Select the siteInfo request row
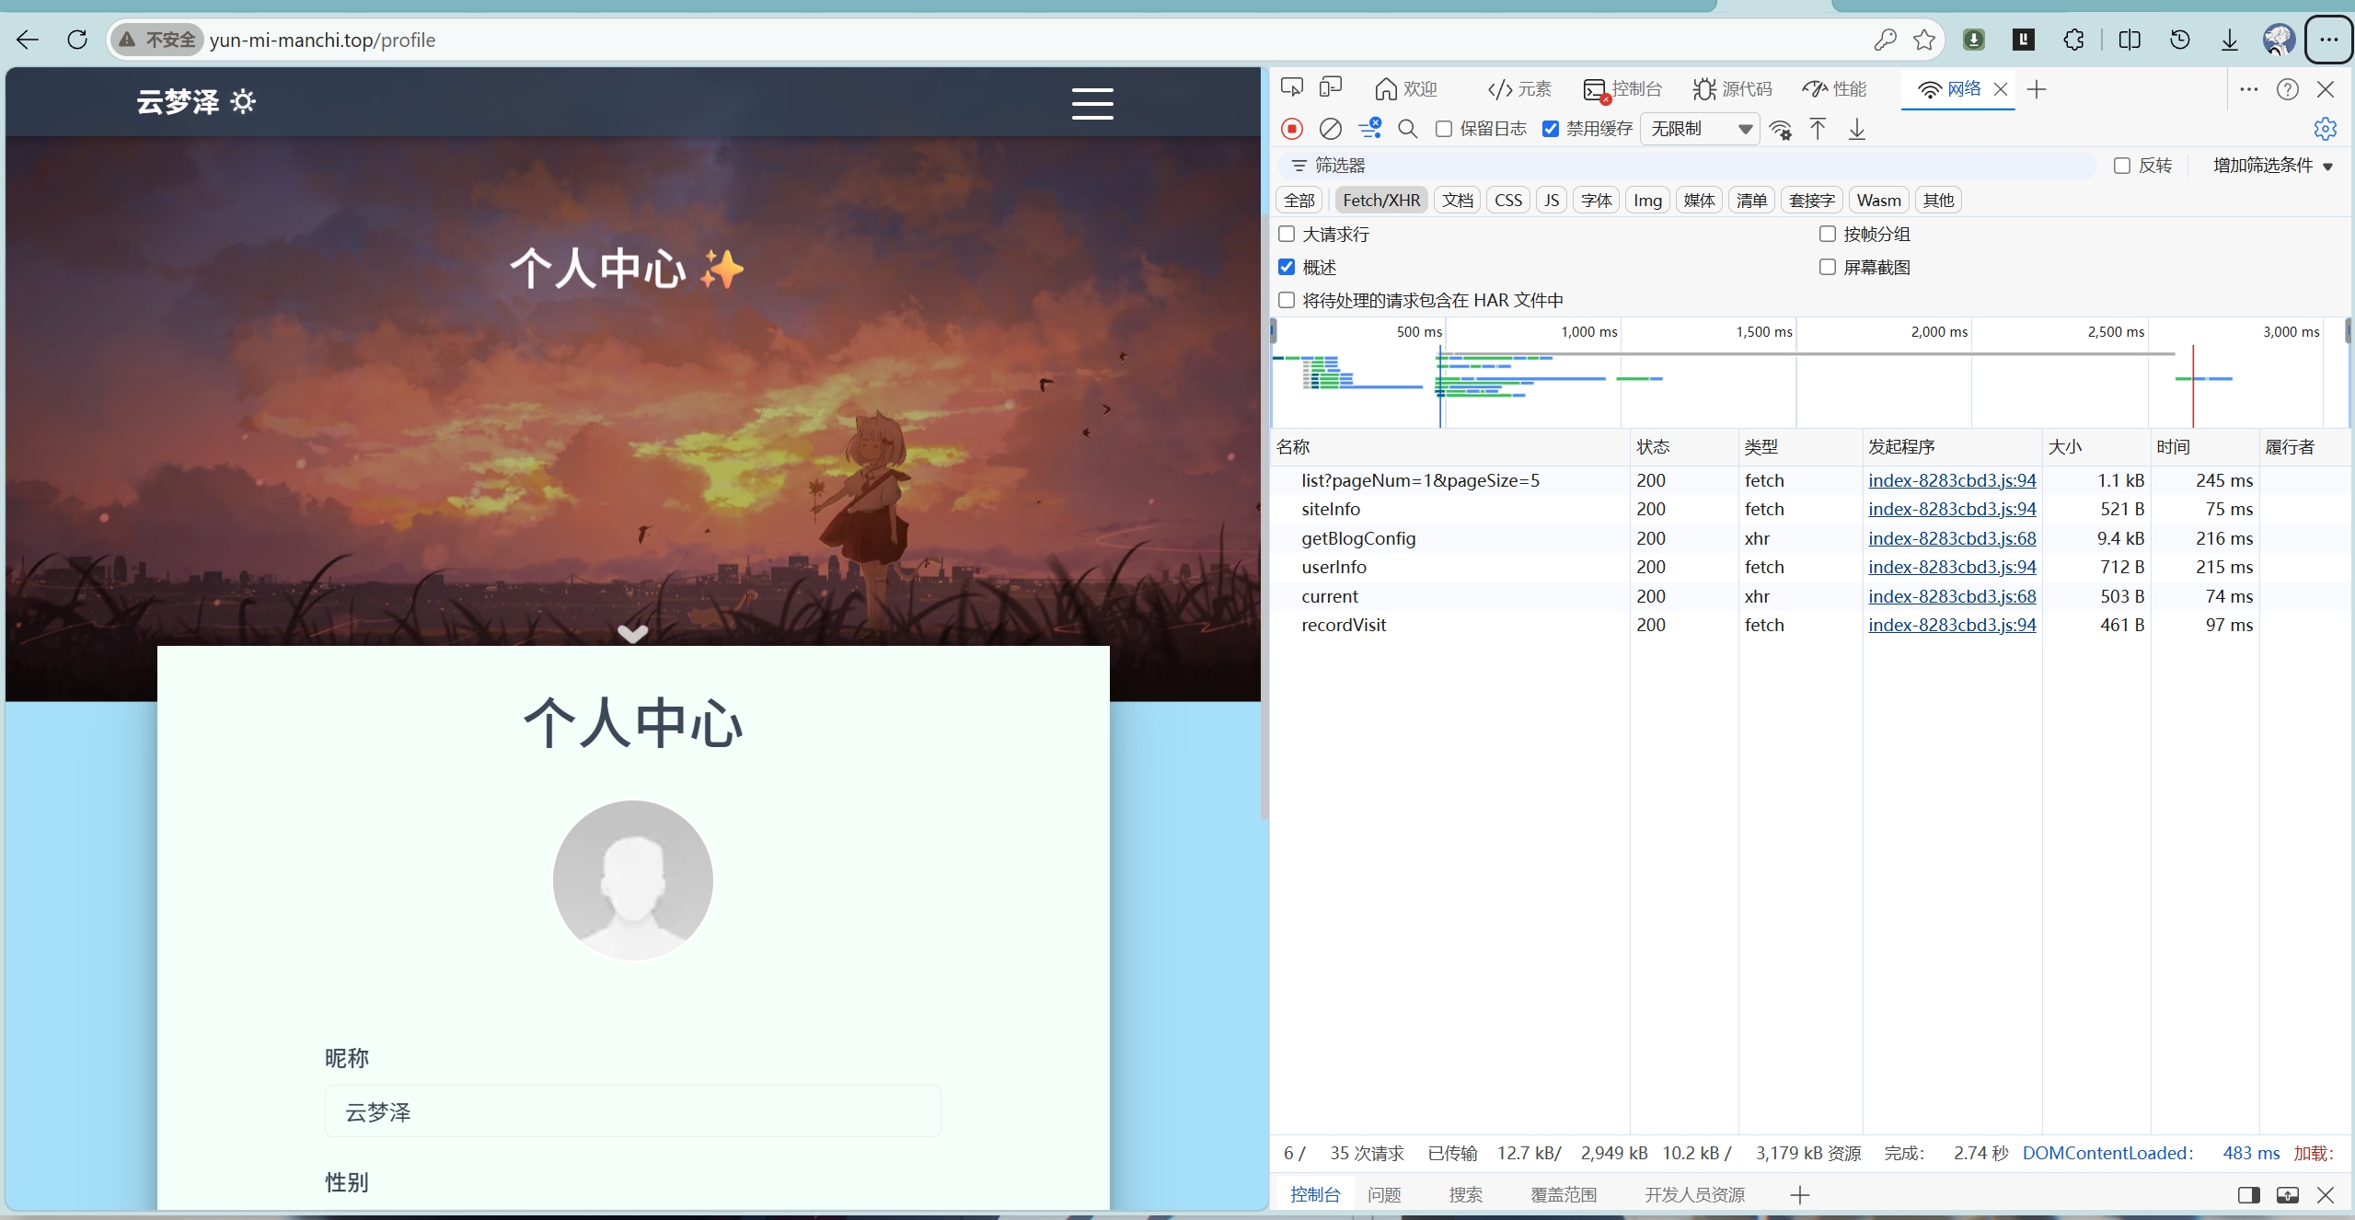 click(1808, 510)
